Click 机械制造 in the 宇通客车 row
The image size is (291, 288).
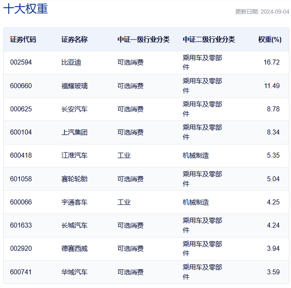(196, 202)
